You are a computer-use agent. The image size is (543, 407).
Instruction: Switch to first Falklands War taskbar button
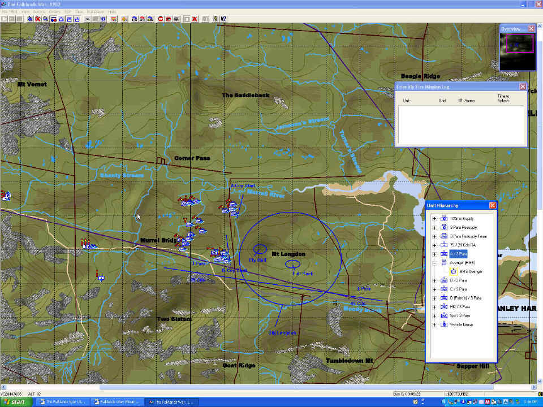61,402
